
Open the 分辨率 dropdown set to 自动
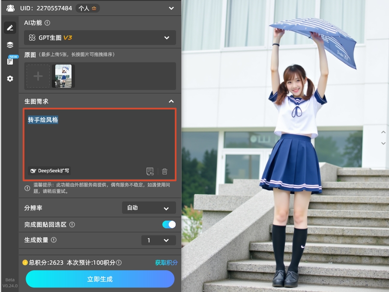pyautogui.click(x=149, y=208)
